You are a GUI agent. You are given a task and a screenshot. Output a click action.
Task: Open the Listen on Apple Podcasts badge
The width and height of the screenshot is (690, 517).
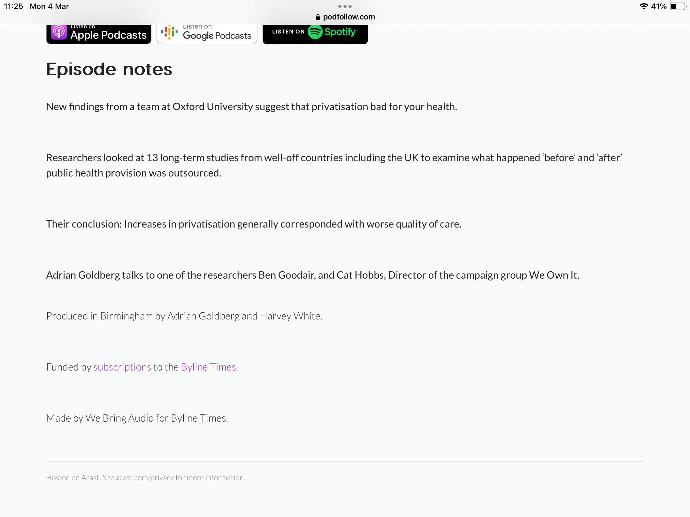(99, 34)
